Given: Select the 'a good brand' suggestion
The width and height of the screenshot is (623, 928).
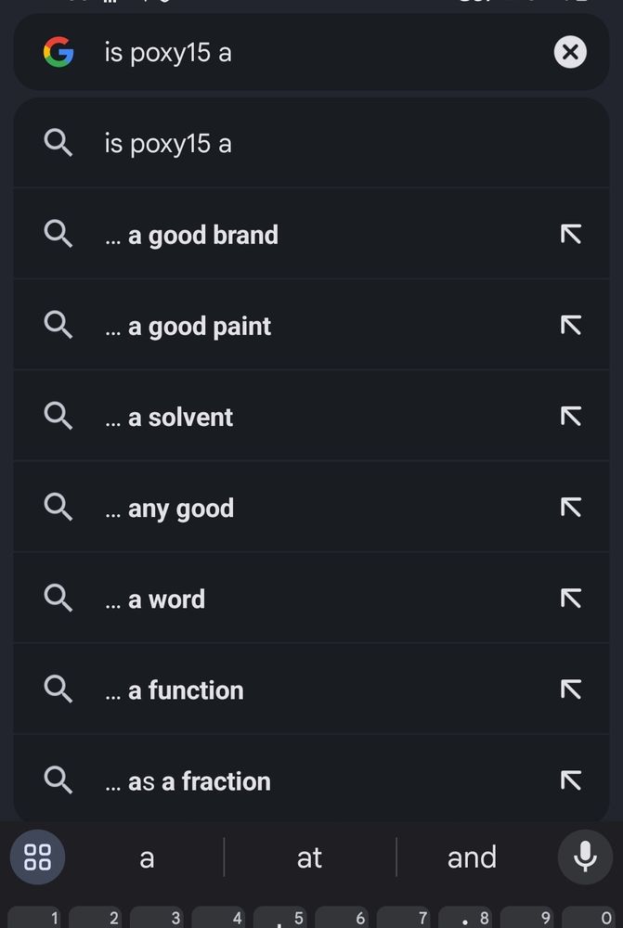Looking at the screenshot, I should click(x=312, y=235).
